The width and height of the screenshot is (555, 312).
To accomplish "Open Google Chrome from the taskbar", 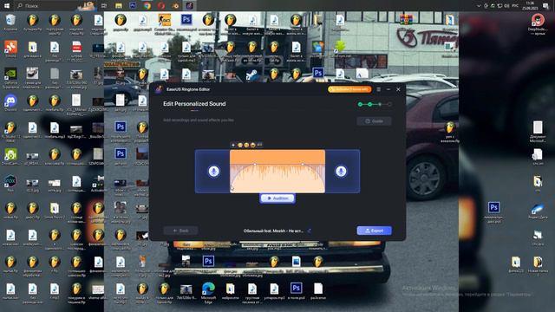I will (x=147, y=5).
